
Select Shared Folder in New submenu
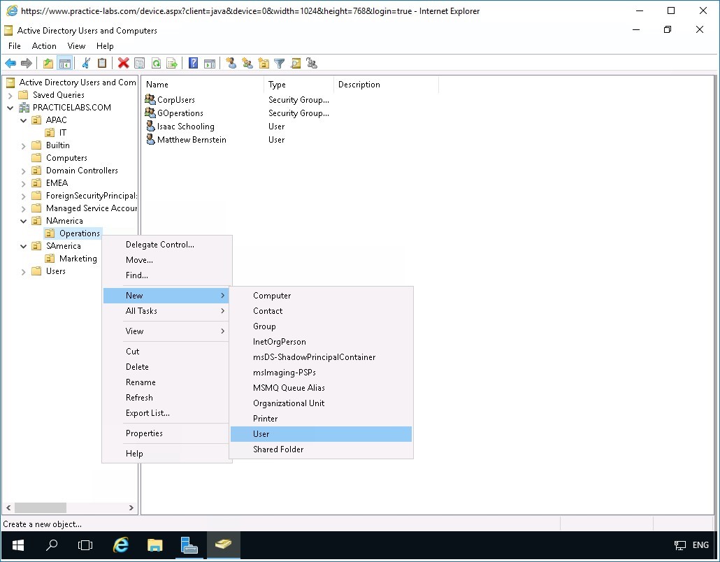(321, 449)
